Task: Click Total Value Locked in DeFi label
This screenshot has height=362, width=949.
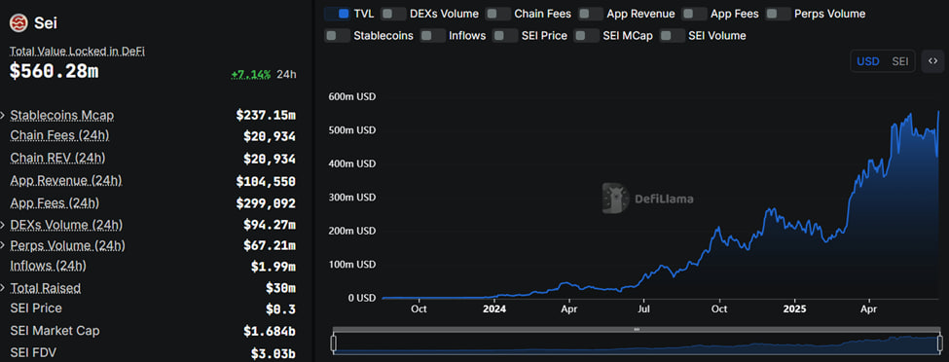Action: pos(78,52)
